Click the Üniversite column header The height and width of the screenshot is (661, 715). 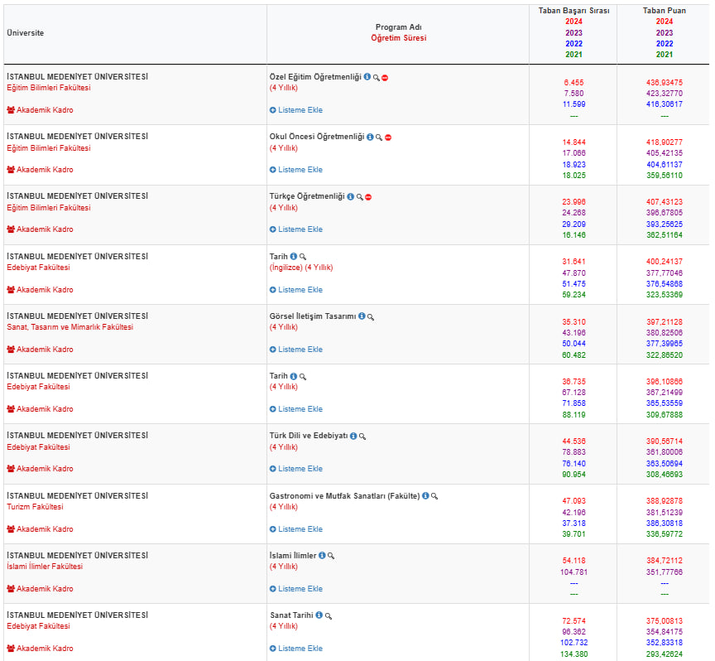click(x=26, y=33)
